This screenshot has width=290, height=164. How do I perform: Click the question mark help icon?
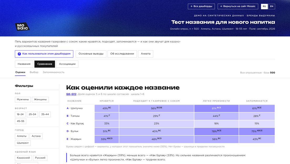coord(19,54)
